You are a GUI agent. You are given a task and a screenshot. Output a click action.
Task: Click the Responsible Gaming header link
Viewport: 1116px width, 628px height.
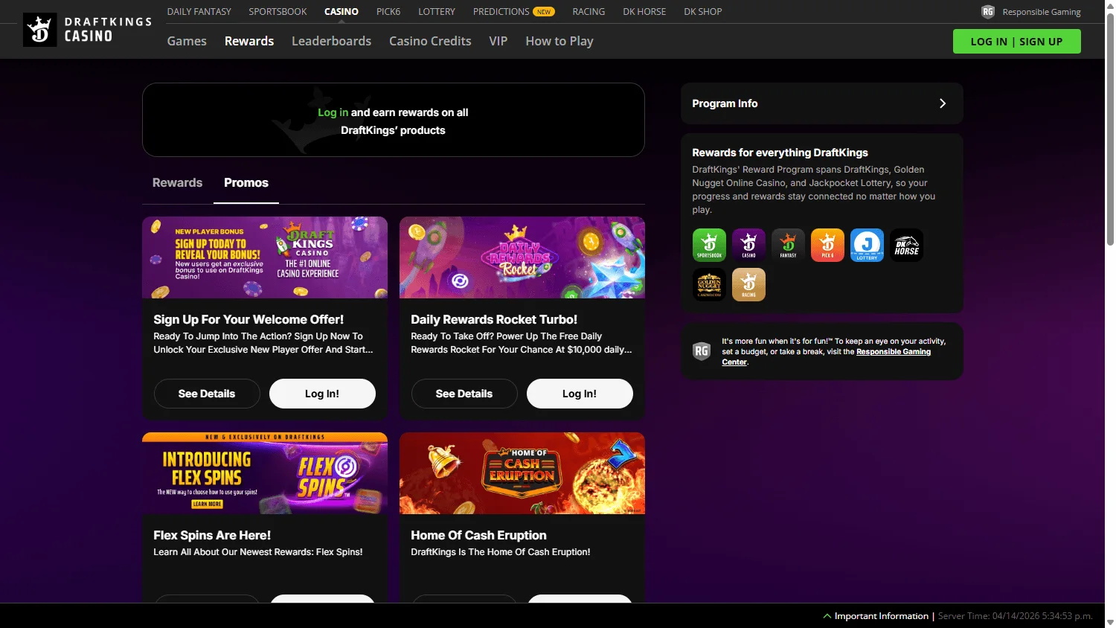pyautogui.click(x=1041, y=12)
